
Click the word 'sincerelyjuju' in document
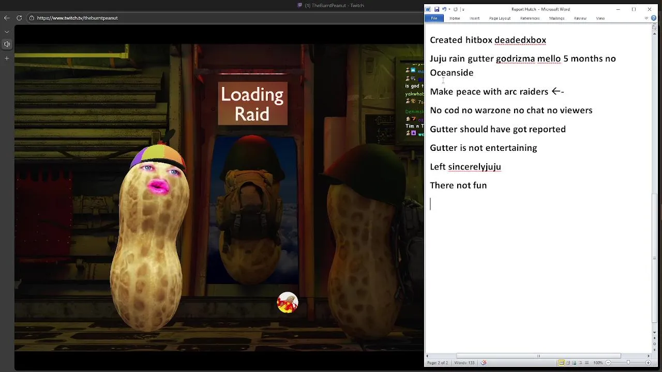pyautogui.click(x=474, y=166)
